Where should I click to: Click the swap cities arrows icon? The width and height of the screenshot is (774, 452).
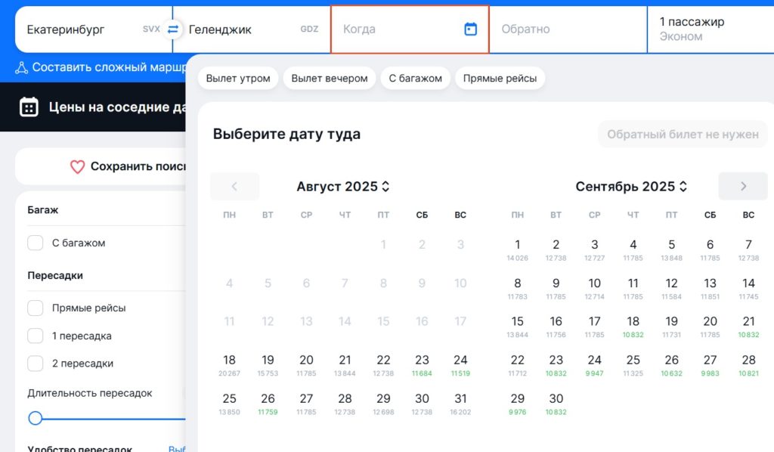[x=175, y=29]
